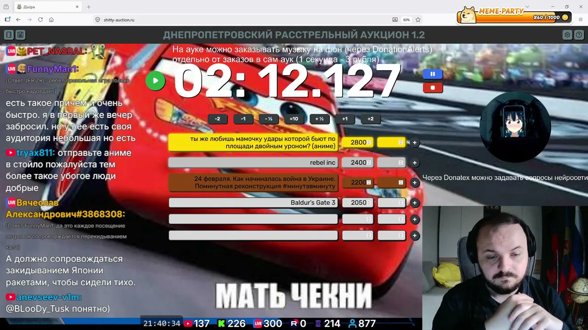Start the auction timer with the green play button
Image resolution: width=588 pixels, height=330 pixels.
155,81
